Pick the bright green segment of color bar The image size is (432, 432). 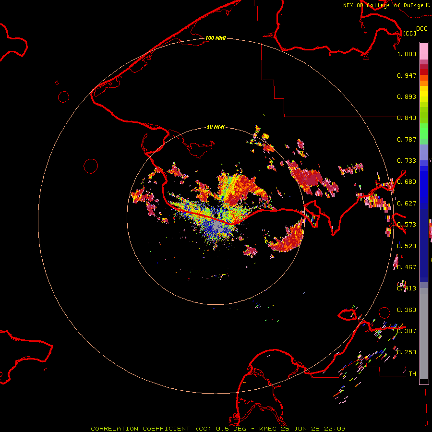tap(424, 131)
